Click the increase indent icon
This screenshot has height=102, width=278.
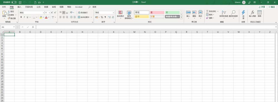(x=75, y=17)
